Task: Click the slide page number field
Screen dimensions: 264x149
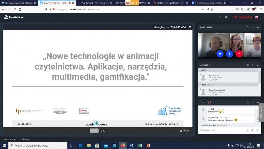Action: (x=94, y=131)
